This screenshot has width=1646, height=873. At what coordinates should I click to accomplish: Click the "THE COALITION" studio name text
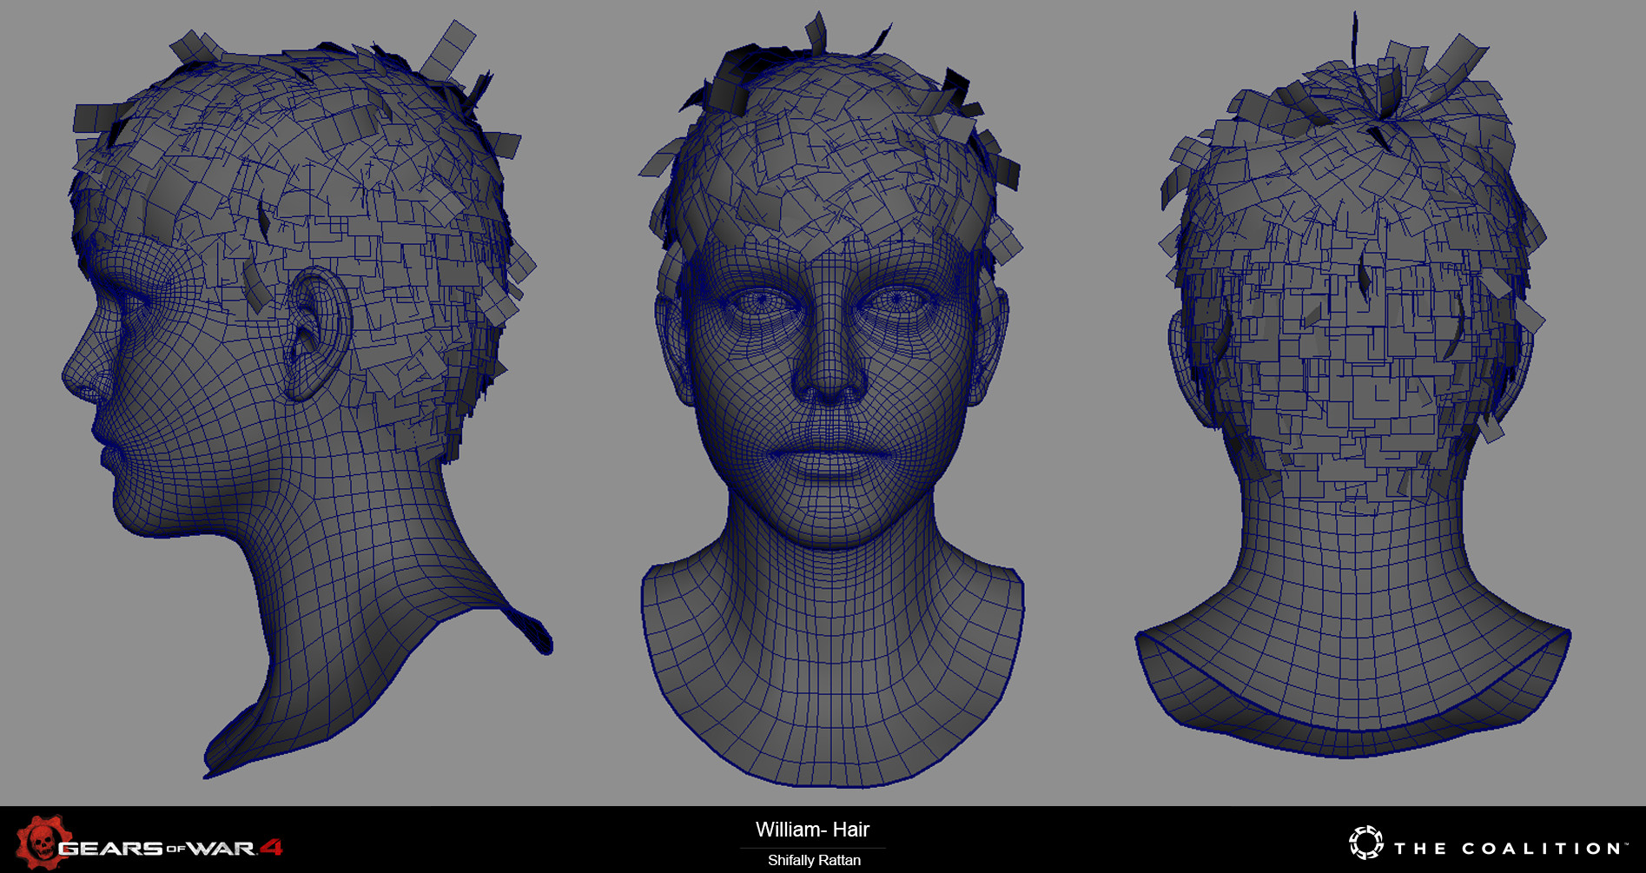[1508, 849]
